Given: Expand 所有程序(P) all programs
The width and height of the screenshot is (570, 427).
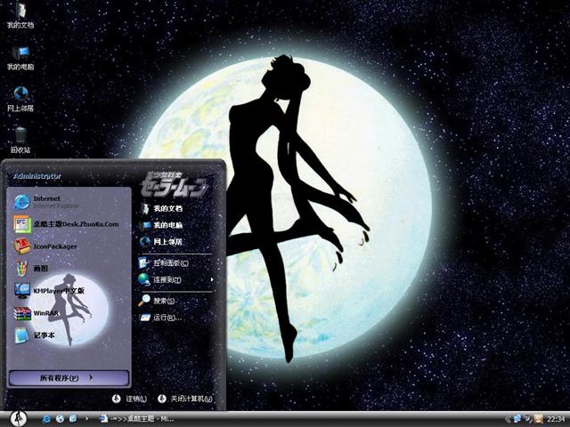Looking at the screenshot, I should coord(69,378).
